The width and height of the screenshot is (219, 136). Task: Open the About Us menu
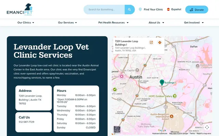(x=154, y=22)
